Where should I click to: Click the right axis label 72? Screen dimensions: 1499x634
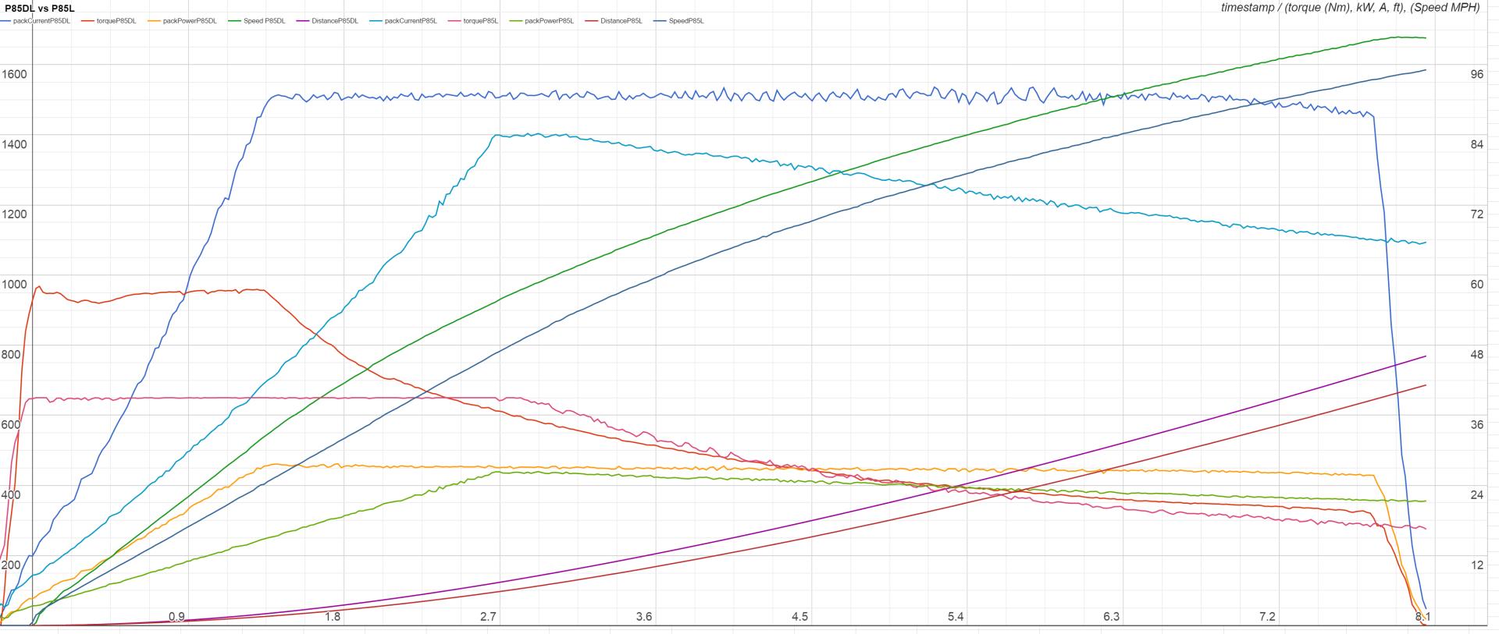(x=1477, y=214)
